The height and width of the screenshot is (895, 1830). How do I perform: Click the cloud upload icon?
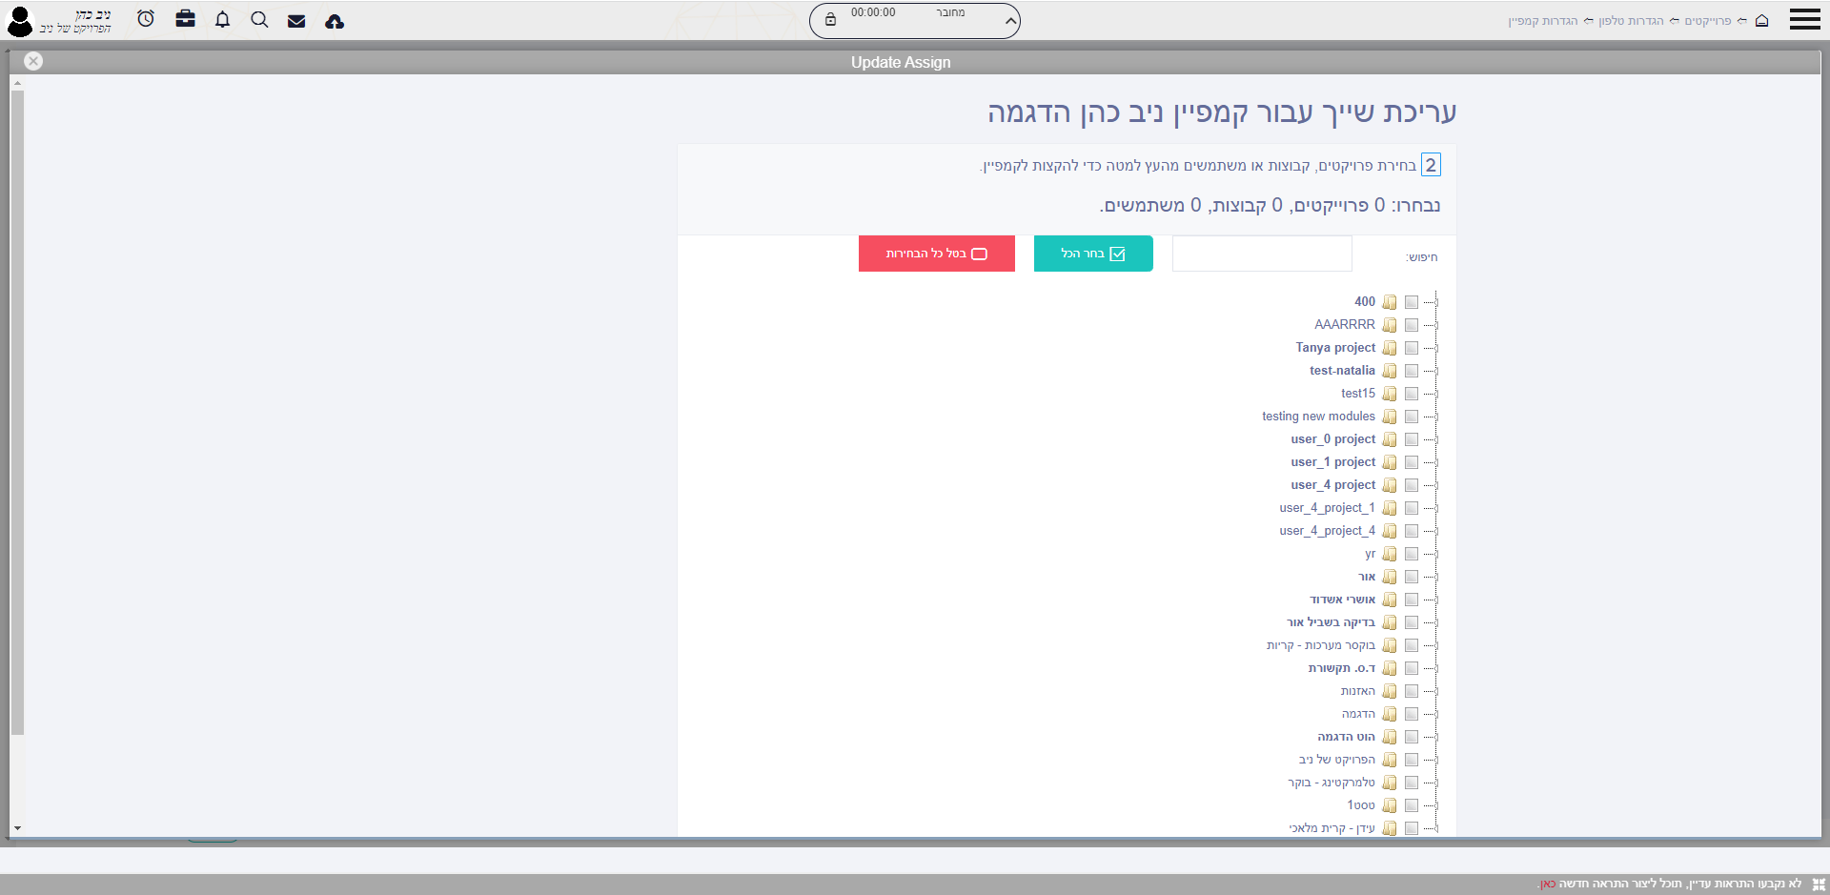coord(335,21)
